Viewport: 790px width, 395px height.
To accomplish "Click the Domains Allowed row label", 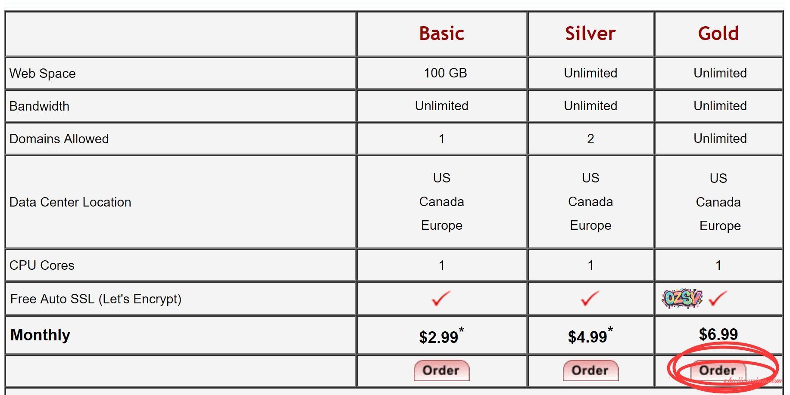I will (59, 139).
